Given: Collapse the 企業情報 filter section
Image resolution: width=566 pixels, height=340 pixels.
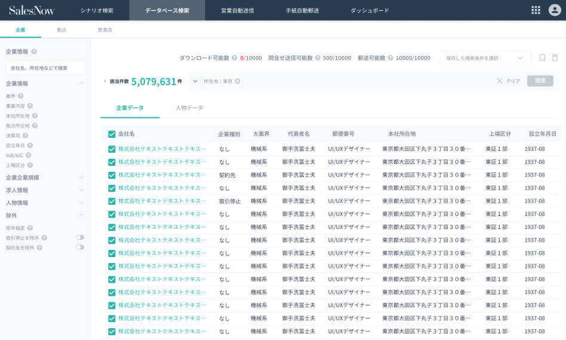Looking at the screenshot, I should click(x=82, y=84).
